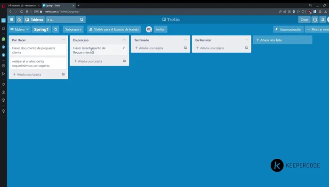
Task: Click the VPN badge in address bar
Action: (x=36, y=12)
